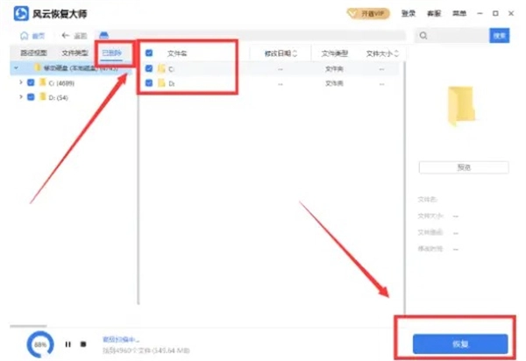Click into the search input field
The width and height of the screenshot is (526, 361).
pos(456,36)
